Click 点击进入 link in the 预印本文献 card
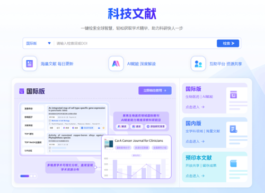This screenshot has height=193, width=265. [x=195, y=176]
